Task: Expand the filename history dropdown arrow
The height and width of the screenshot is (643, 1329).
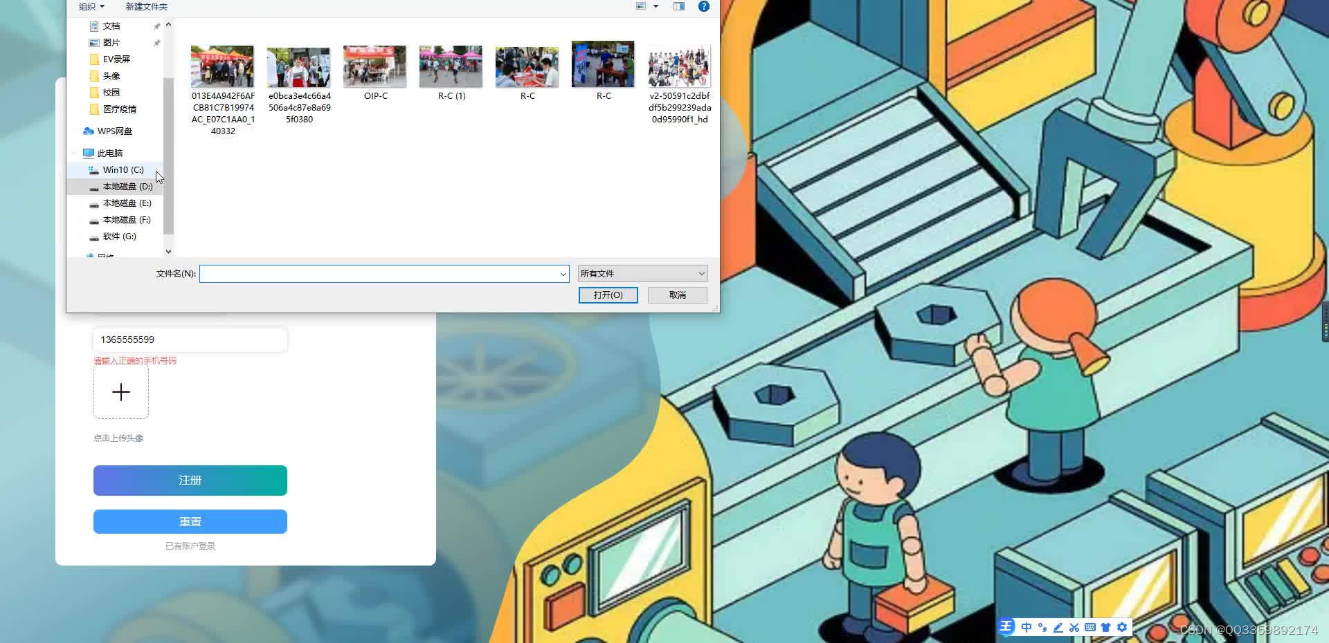Action: coord(563,274)
